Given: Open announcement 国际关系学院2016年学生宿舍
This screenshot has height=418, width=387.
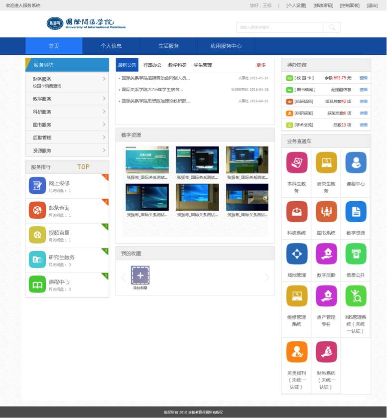Looking at the screenshot, I should click(152, 90).
